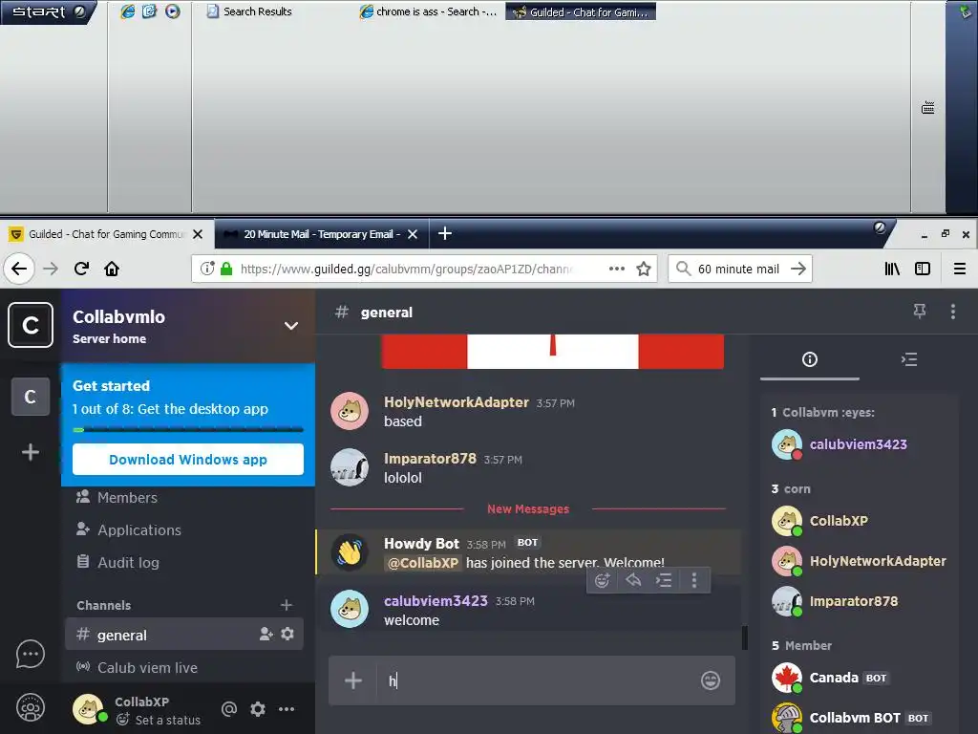Go back using the browser back arrow
The height and width of the screenshot is (734, 978).
click(x=19, y=269)
